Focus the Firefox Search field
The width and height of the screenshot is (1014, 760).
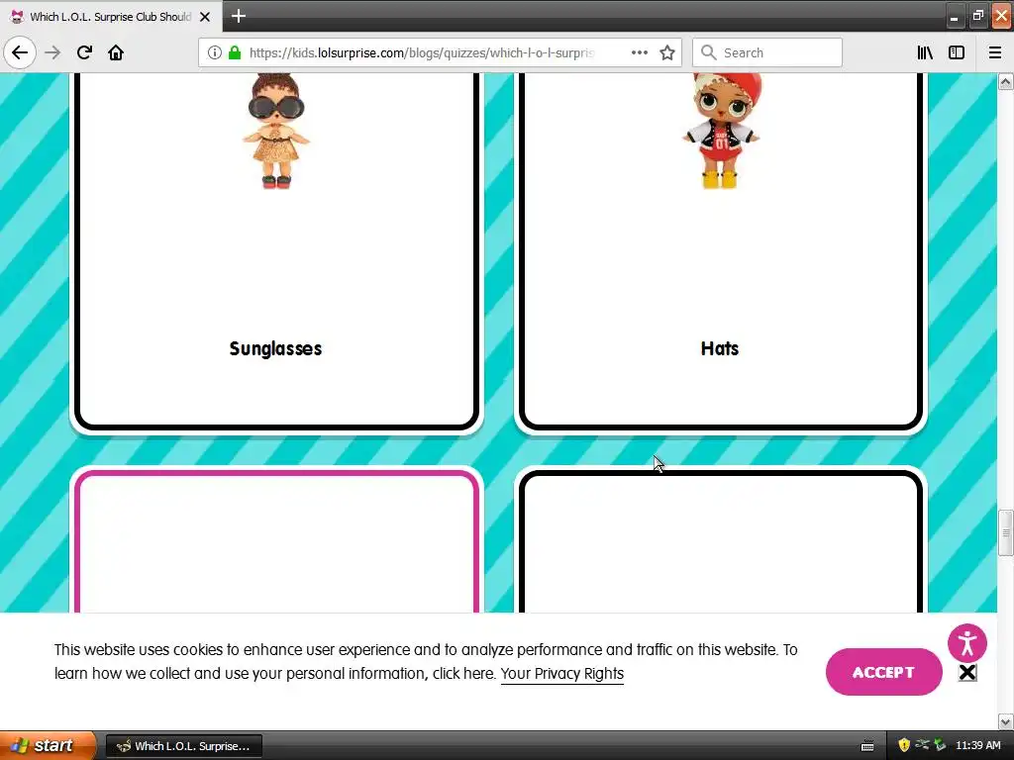(x=767, y=52)
